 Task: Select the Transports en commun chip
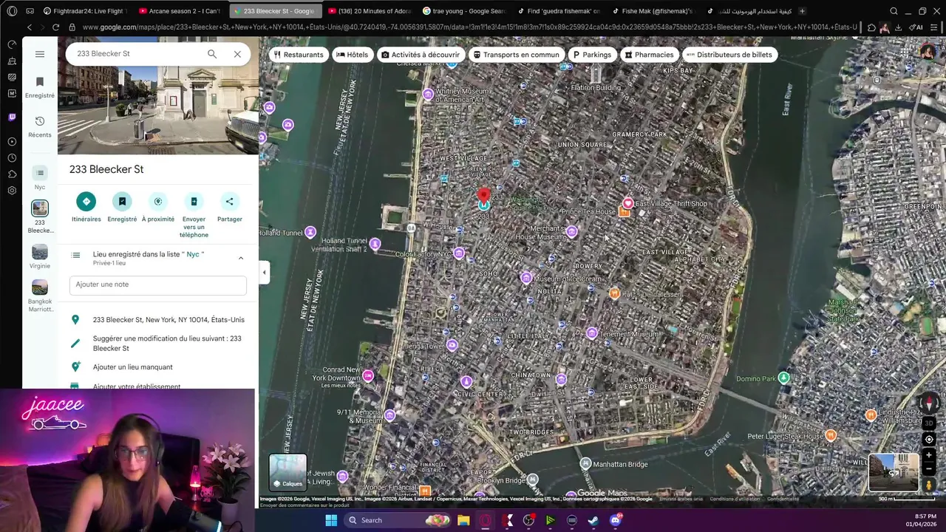(517, 55)
